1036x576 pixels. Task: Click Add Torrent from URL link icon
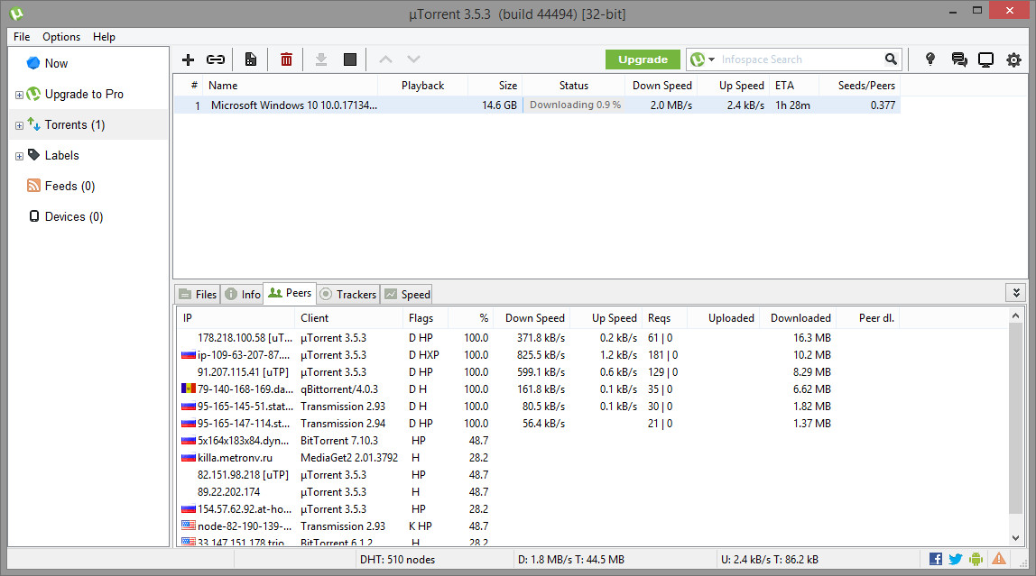(216, 59)
